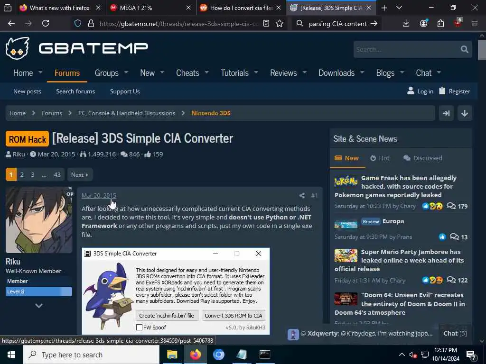Image resolution: width=486 pixels, height=364 pixels.
Task: Submit the toolbar search arrow
Action: [374, 24]
